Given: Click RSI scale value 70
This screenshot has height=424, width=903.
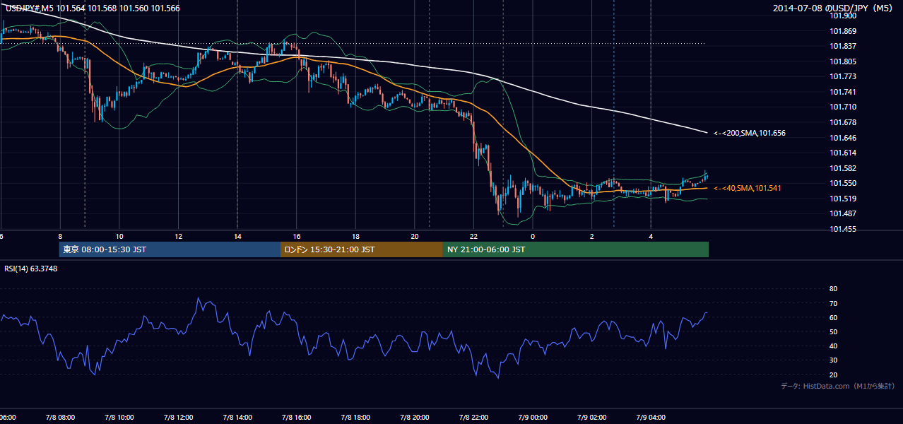Looking at the screenshot, I should [833, 303].
